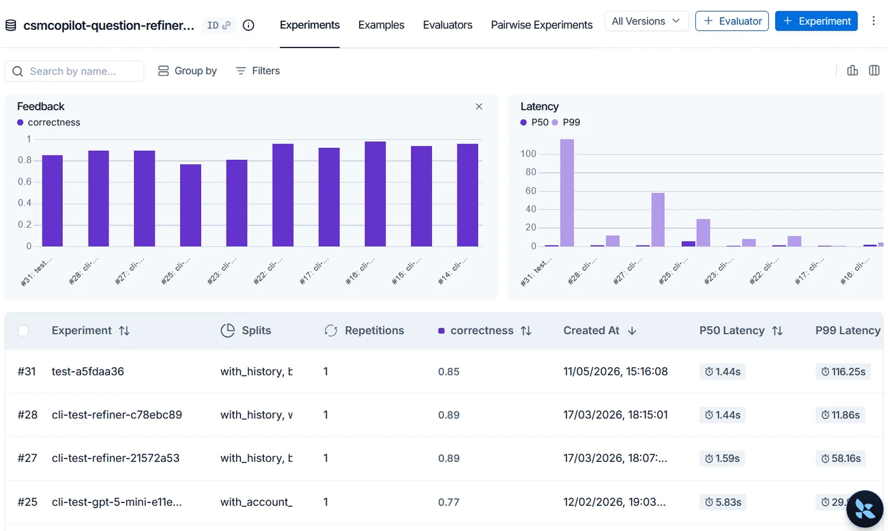Toggle the Created At sort arrow
This screenshot has width=888, height=531.
point(632,331)
